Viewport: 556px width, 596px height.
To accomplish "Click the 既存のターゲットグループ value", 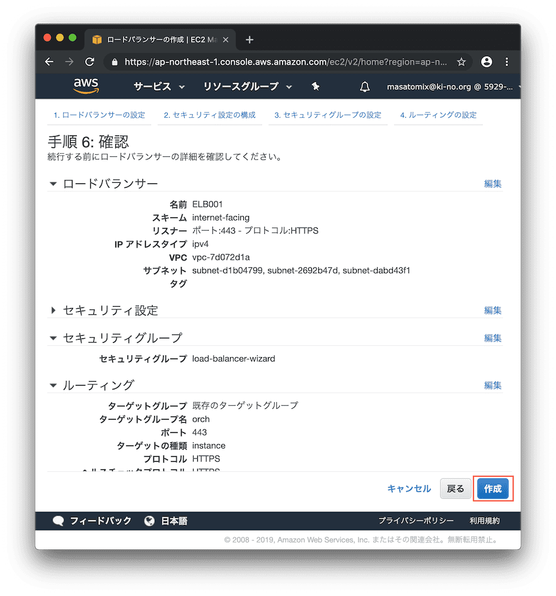I will pyautogui.click(x=245, y=406).
